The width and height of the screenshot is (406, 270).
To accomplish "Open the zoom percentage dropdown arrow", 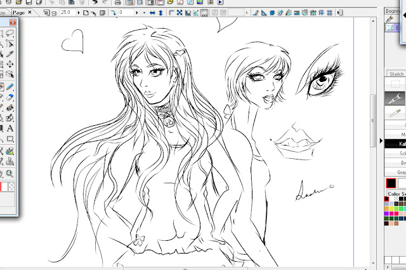I will [79, 13].
